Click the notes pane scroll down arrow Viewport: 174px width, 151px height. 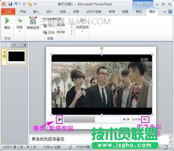click(171, 142)
